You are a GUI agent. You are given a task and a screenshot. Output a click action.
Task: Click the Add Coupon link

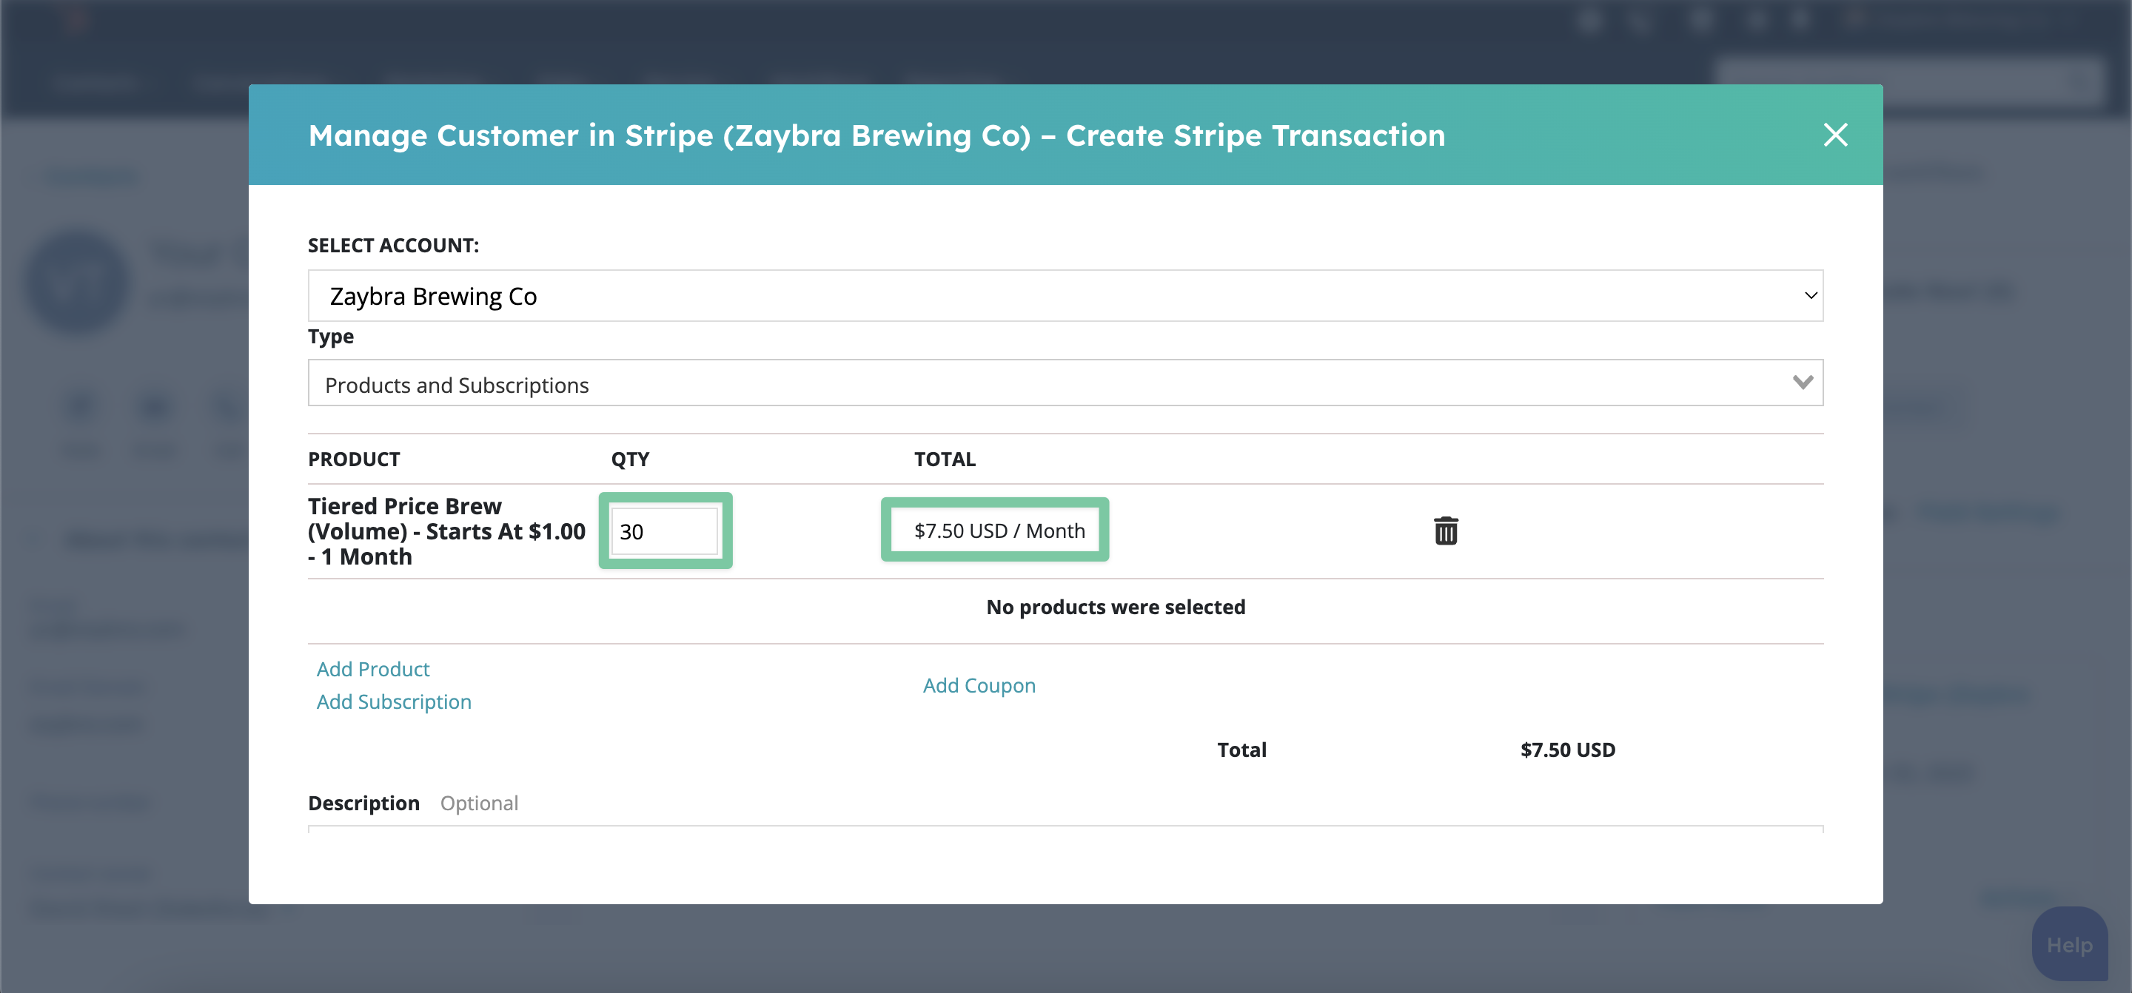point(979,685)
